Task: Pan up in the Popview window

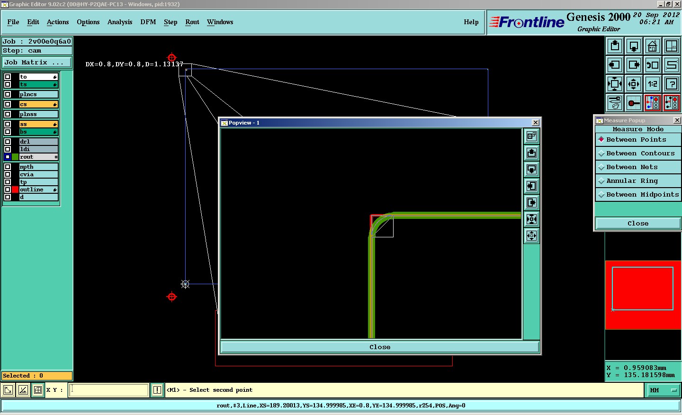Action: pyautogui.click(x=532, y=153)
